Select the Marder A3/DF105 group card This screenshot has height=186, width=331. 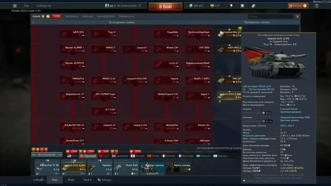[73, 64]
